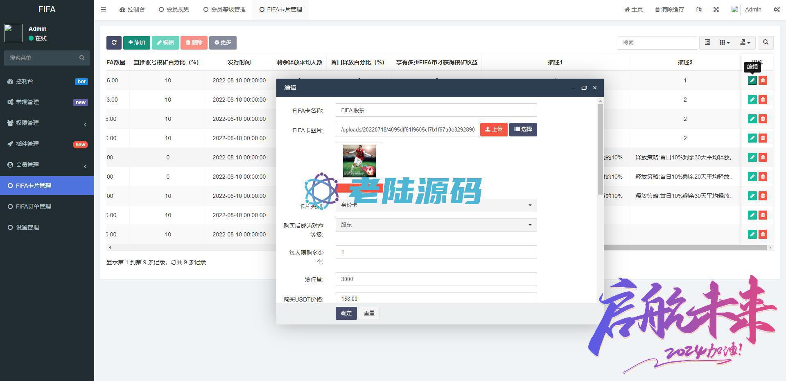
Task: Open the columns grid dropdown
Action: point(725,43)
